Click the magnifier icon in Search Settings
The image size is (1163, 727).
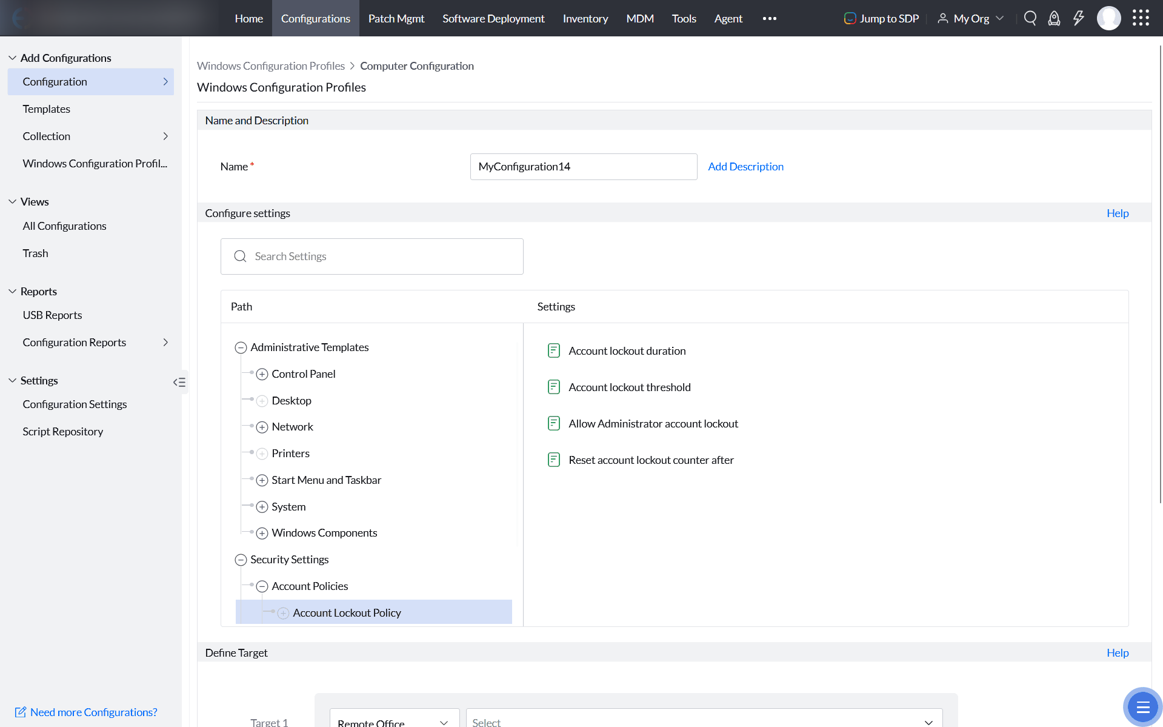pos(240,256)
